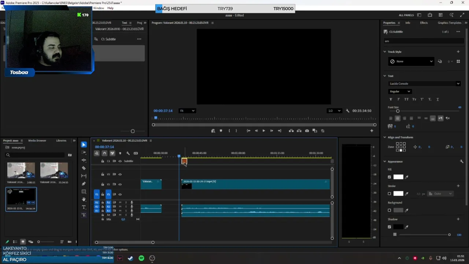
Task: Click the ALL PANELS workspace label
Action: tap(406, 15)
